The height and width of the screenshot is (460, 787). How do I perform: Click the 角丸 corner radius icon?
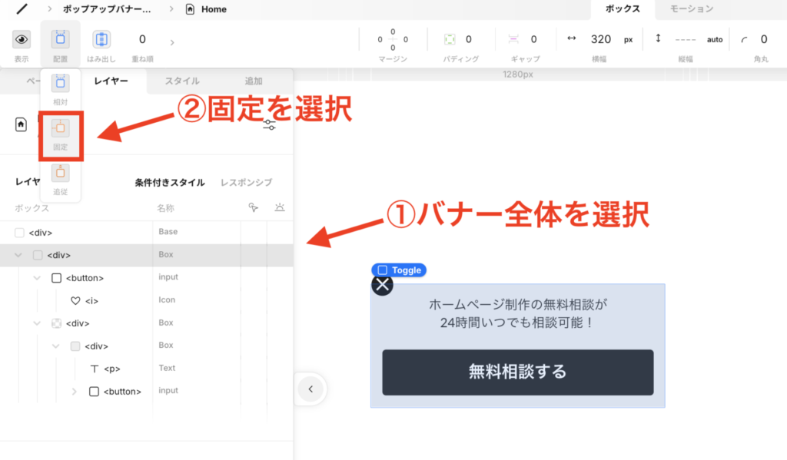[x=744, y=40]
